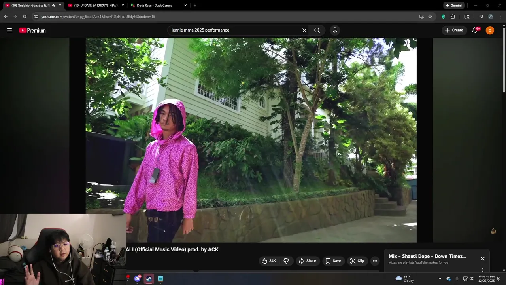Click the tray microphone indicator
The height and width of the screenshot is (285, 506).
click(457, 279)
